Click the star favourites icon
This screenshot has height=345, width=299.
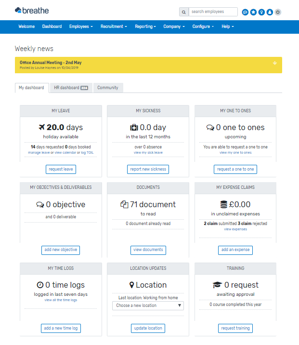[x=253, y=12]
